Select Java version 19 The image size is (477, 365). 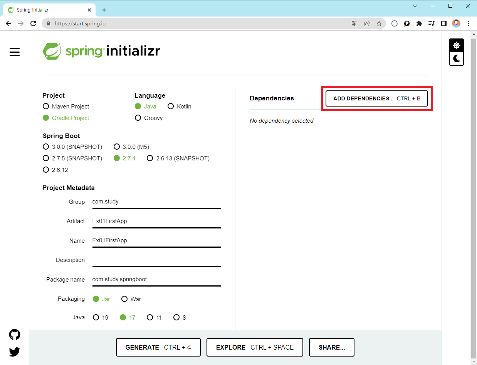[101, 317]
